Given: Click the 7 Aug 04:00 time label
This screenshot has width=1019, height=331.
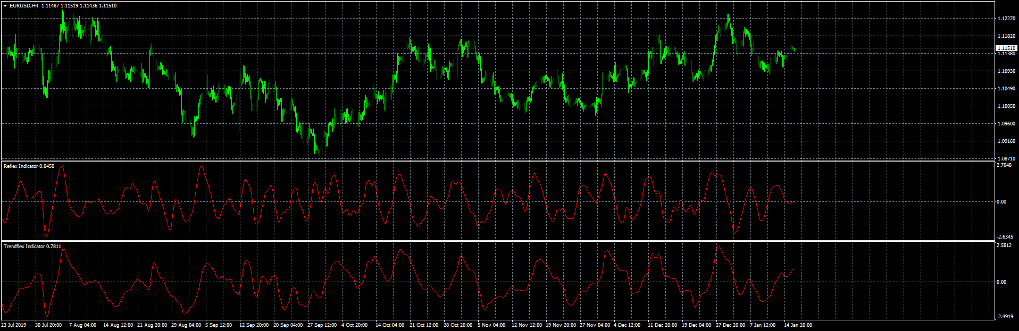Looking at the screenshot, I should tap(83, 325).
